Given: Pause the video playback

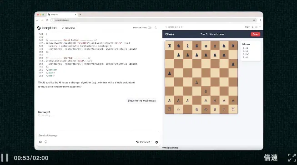Looking at the screenshot, I should pos(5,158).
